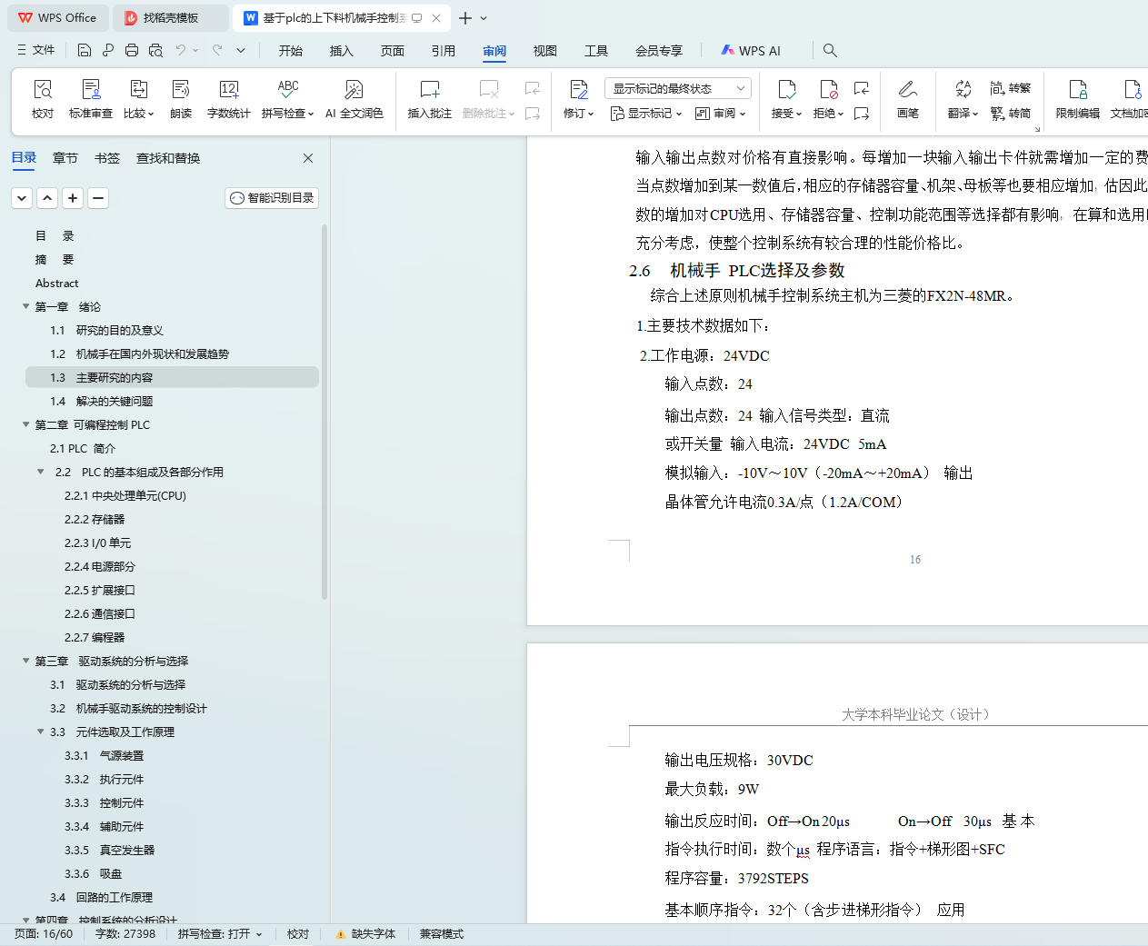Collapse 2.2 PLC的基本组成 node
Image resolution: width=1148 pixels, height=946 pixels.
pyautogui.click(x=41, y=473)
